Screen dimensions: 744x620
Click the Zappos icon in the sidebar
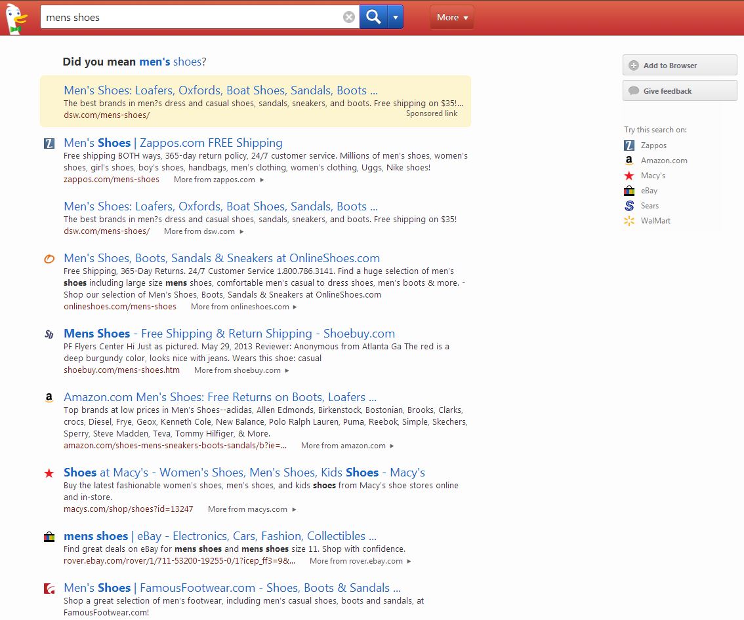coord(629,145)
